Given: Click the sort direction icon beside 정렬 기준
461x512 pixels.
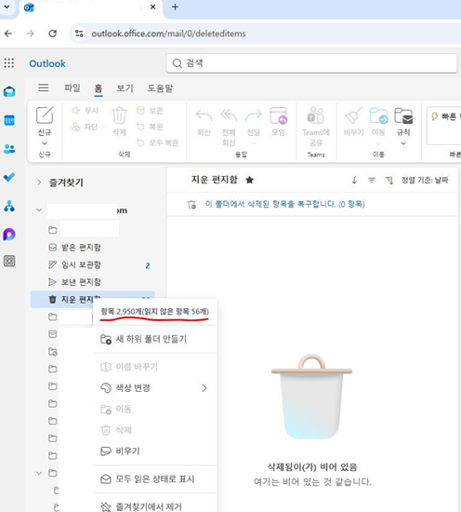Looking at the screenshot, I should coord(389,180).
